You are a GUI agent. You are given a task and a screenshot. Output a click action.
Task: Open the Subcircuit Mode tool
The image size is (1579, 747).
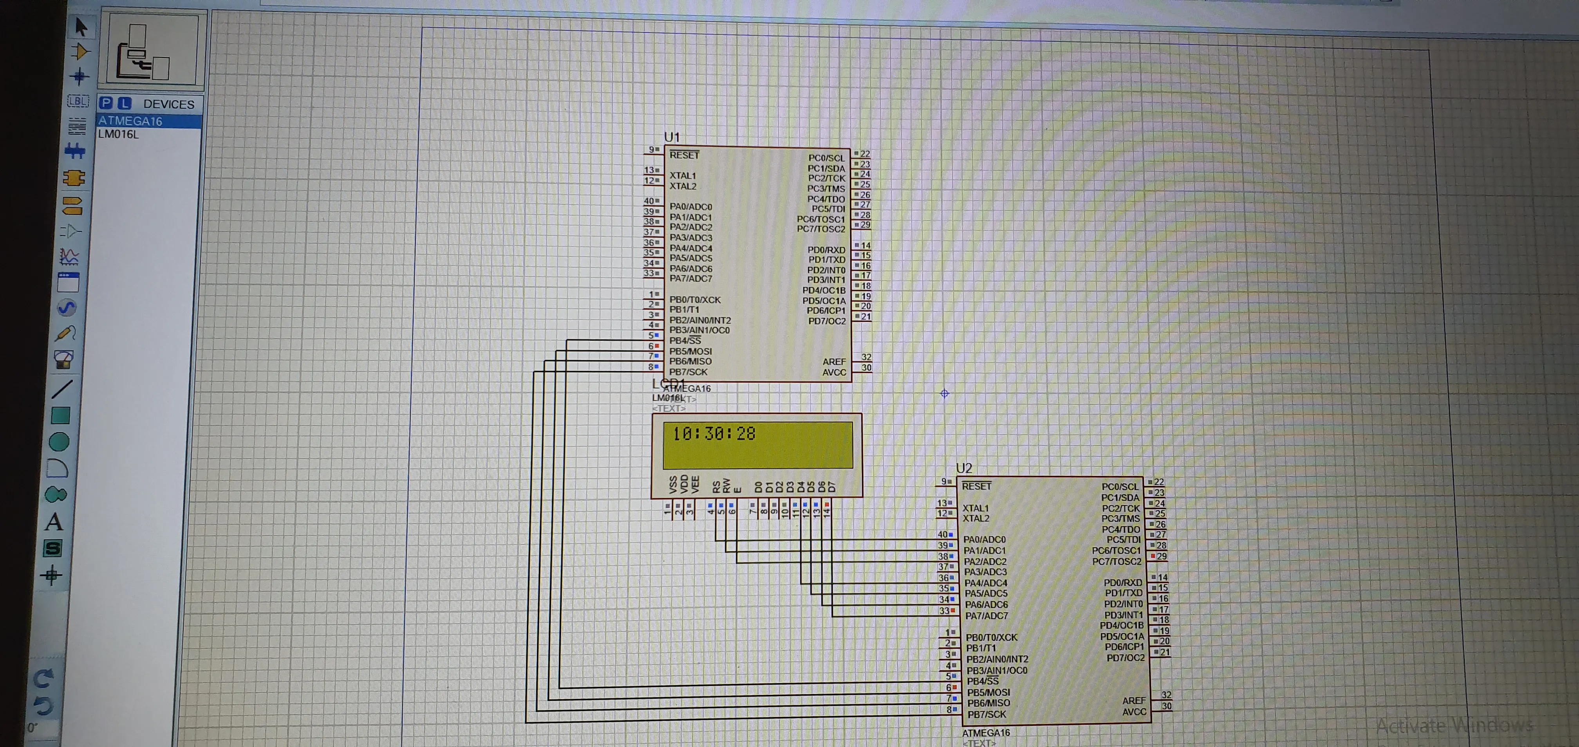pyautogui.click(x=74, y=178)
